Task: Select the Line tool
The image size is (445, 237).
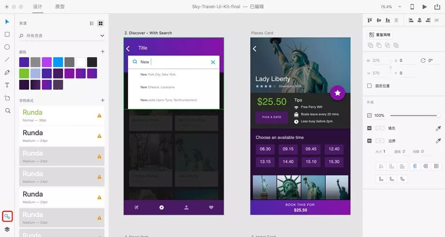Action: (x=7, y=59)
